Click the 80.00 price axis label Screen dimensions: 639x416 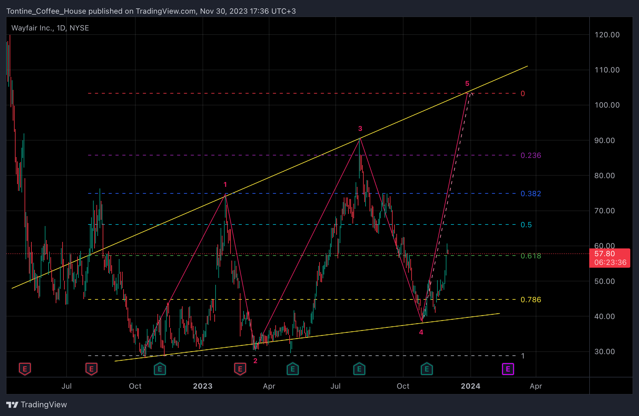tap(605, 176)
